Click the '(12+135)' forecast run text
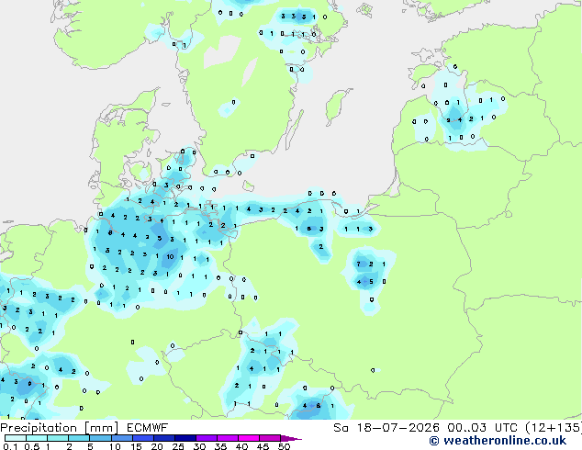The height and width of the screenshot is (450, 582). point(554,428)
